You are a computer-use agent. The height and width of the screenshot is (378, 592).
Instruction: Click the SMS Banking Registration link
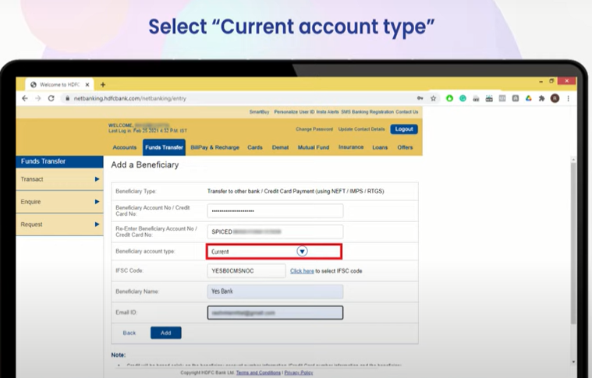[x=367, y=112]
